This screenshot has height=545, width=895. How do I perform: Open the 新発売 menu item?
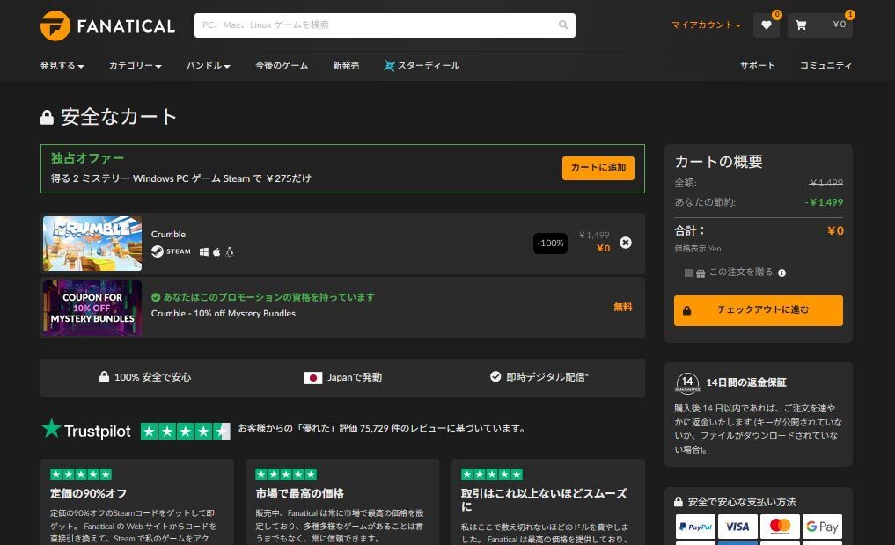tap(346, 66)
